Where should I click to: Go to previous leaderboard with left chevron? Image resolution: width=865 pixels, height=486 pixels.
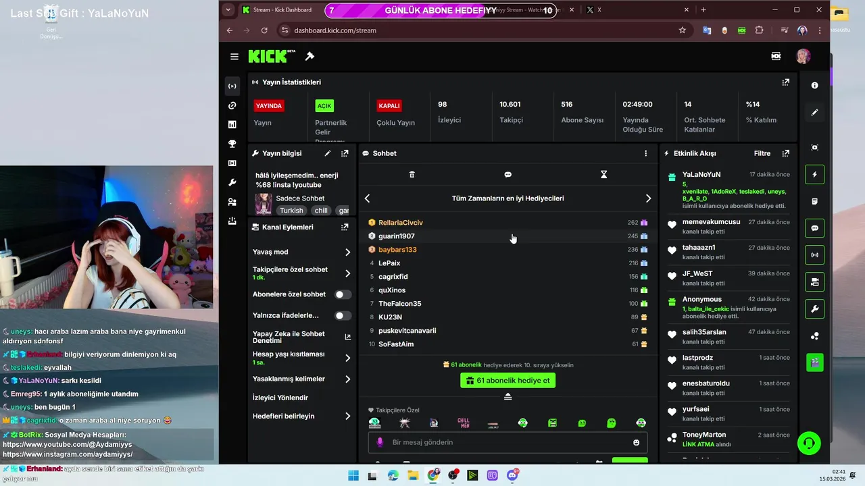coord(368,198)
